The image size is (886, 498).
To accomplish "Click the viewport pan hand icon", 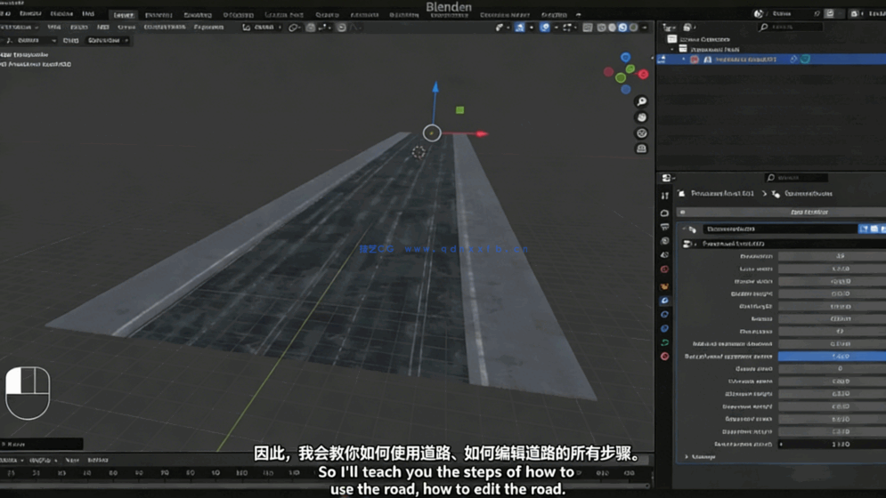I will point(641,117).
